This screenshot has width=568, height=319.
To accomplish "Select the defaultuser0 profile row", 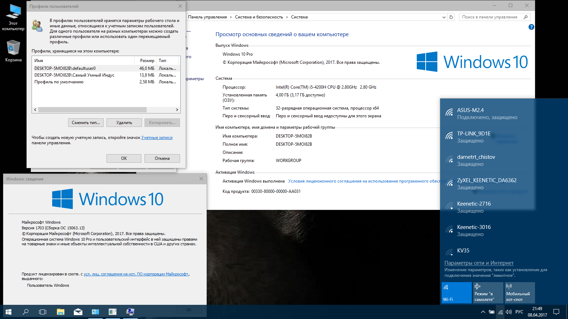I will (106, 68).
